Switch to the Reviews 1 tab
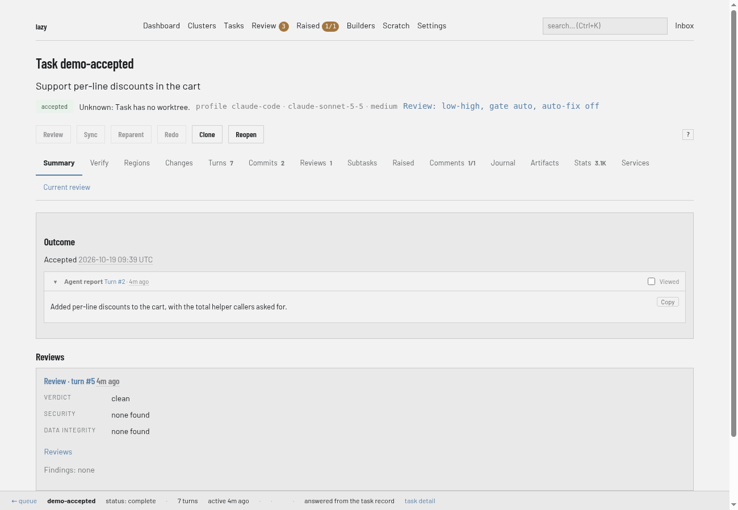738x510 pixels. click(x=316, y=163)
